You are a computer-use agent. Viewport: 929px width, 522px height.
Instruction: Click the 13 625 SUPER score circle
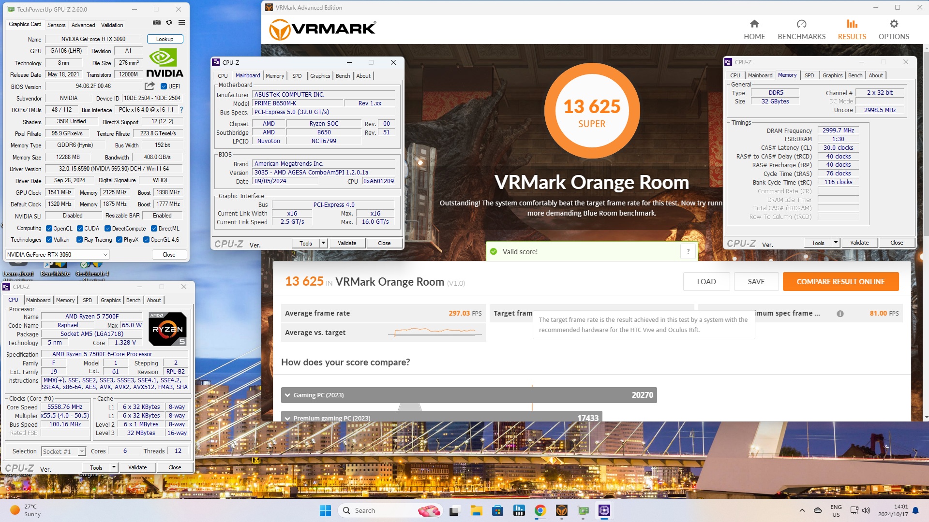click(x=592, y=111)
